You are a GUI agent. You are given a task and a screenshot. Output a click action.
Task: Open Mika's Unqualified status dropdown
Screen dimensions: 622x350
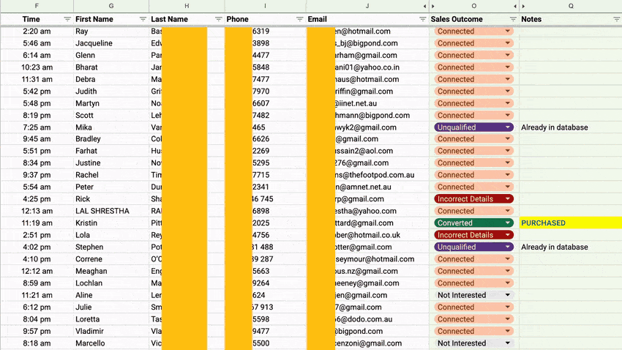[508, 127]
